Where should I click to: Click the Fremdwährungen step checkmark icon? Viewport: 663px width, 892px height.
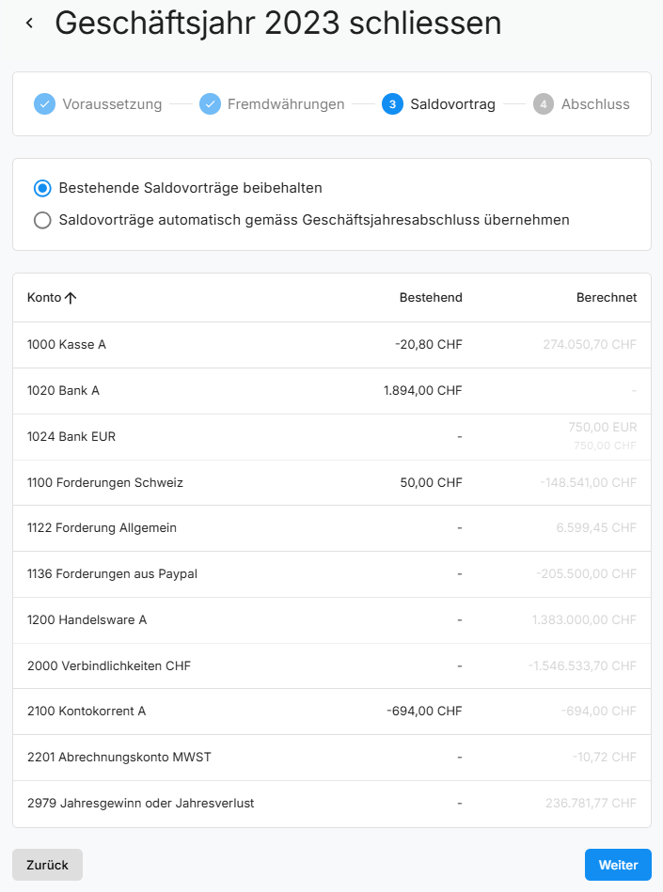pyautogui.click(x=210, y=104)
